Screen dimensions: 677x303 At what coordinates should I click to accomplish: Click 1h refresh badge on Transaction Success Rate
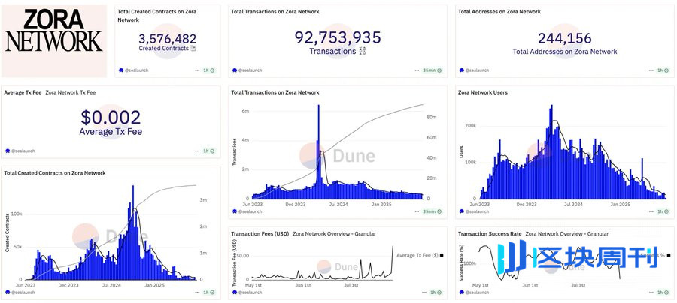click(662, 292)
